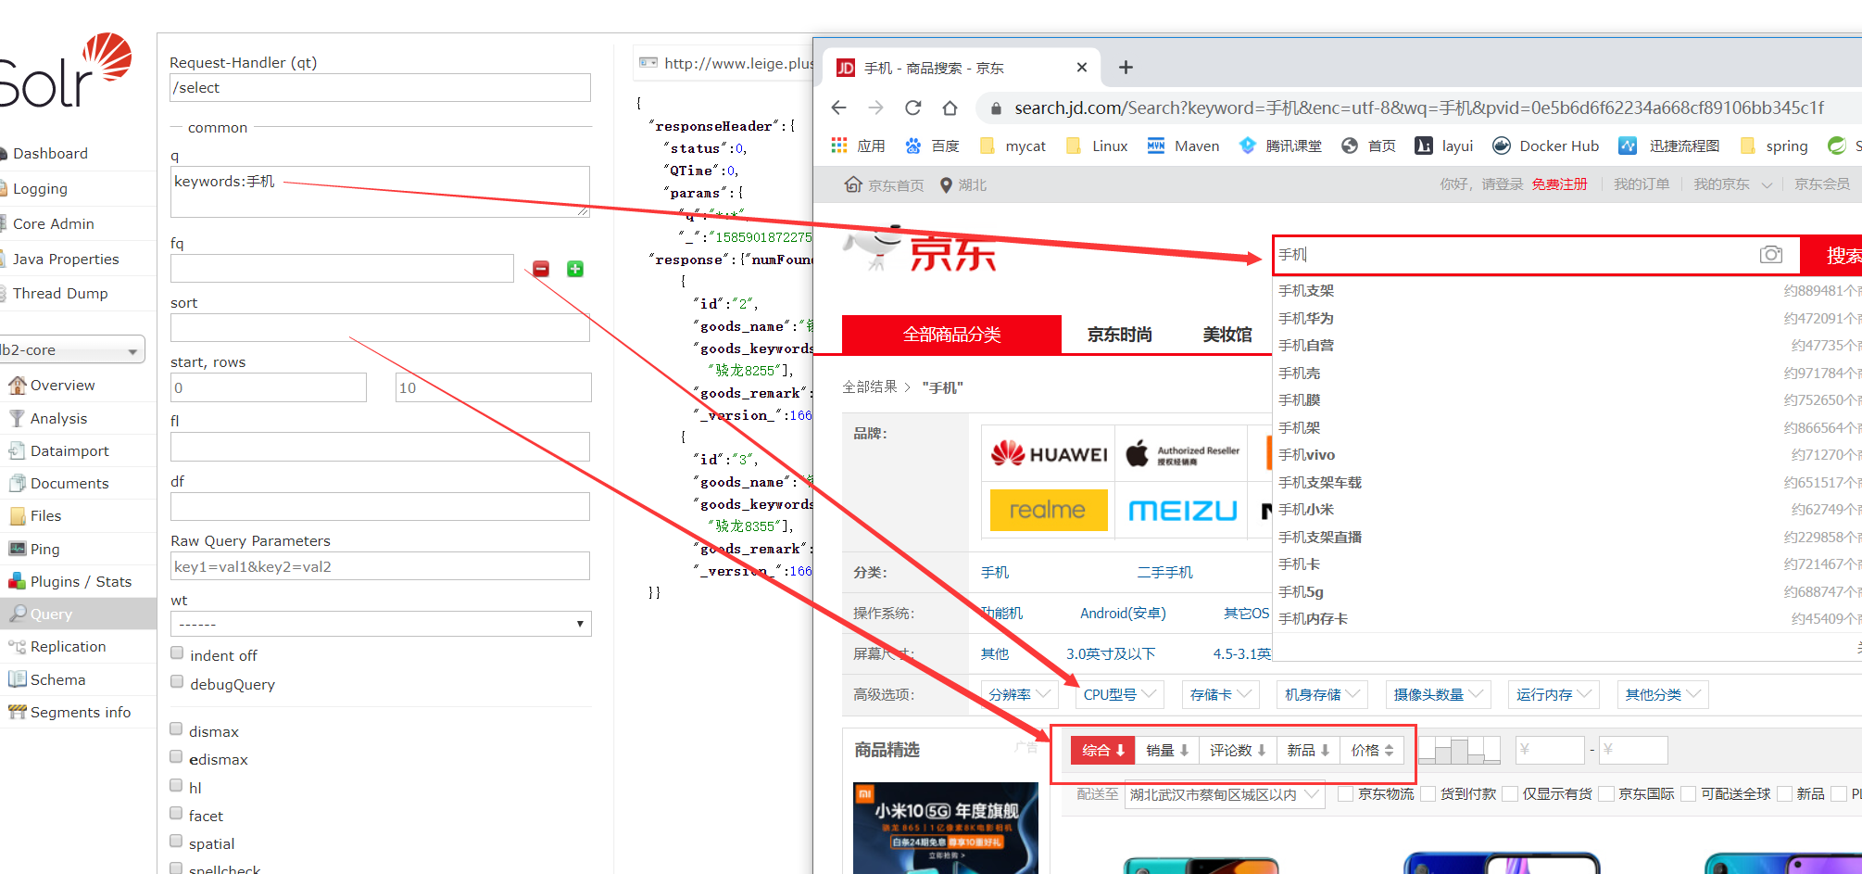Open the 我的订单 link
The image size is (1862, 874).
[1642, 184]
